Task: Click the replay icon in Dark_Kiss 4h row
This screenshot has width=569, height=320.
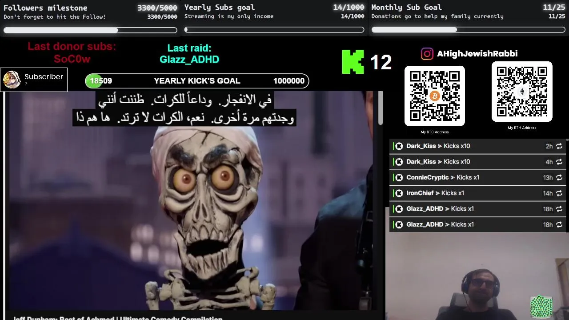Action: (x=559, y=162)
